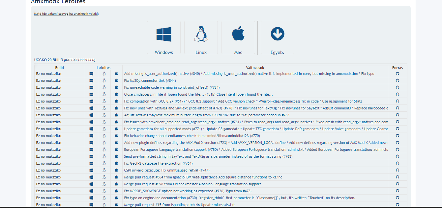The width and height of the screenshot is (442, 208).
Task: Open the large Windows download tile
Action: click(164, 37)
